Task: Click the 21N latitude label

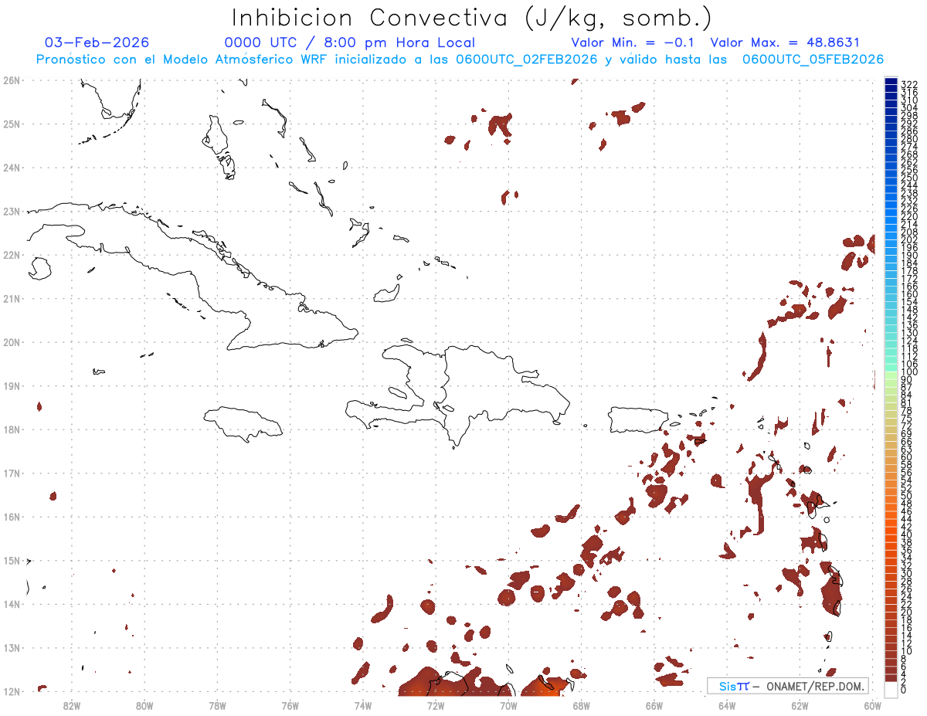Action: (11, 298)
